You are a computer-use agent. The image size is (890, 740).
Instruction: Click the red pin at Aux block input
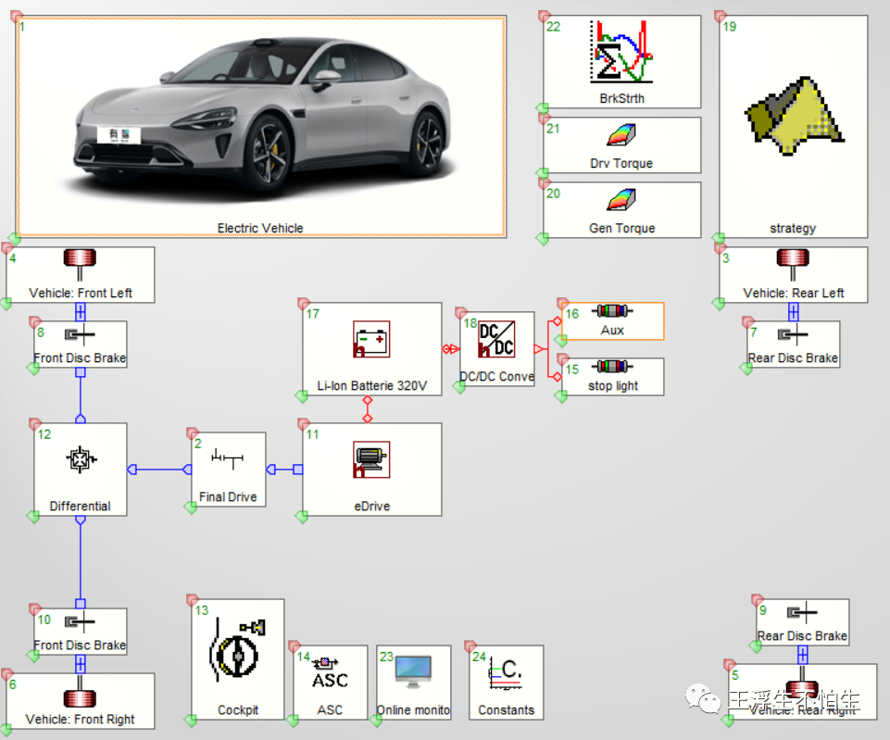pos(557,321)
